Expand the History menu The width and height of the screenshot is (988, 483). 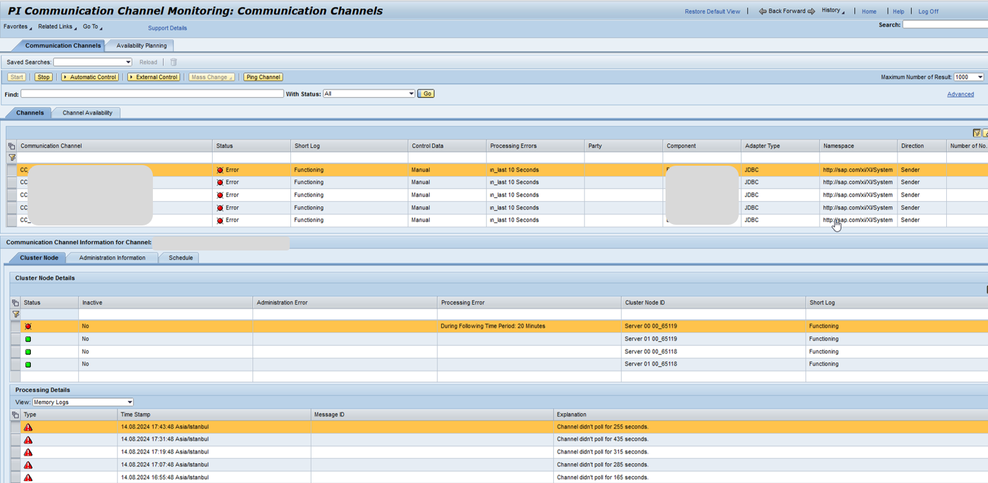pos(833,11)
